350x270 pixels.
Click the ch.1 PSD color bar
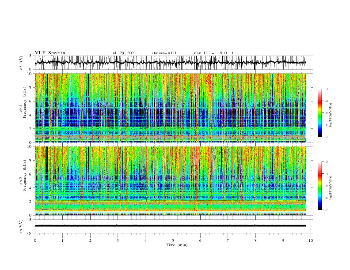320,113
